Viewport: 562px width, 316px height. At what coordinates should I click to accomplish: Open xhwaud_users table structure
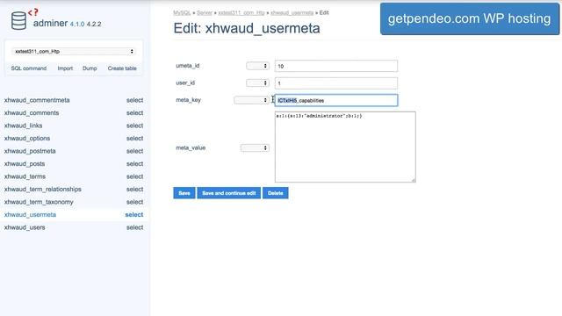(25, 227)
